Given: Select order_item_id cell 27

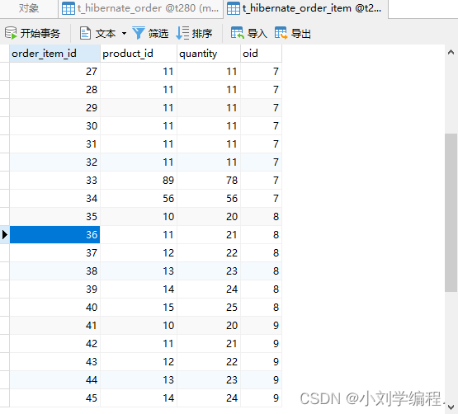Looking at the screenshot, I should [55, 72].
